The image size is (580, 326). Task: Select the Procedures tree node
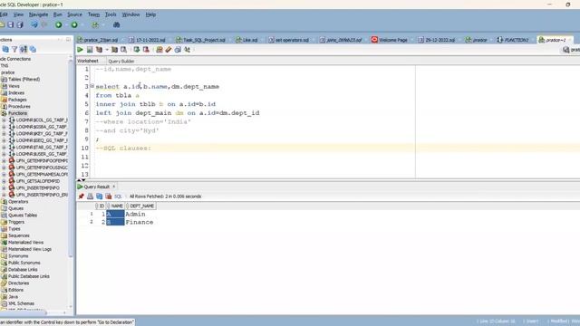[x=19, y=107]
